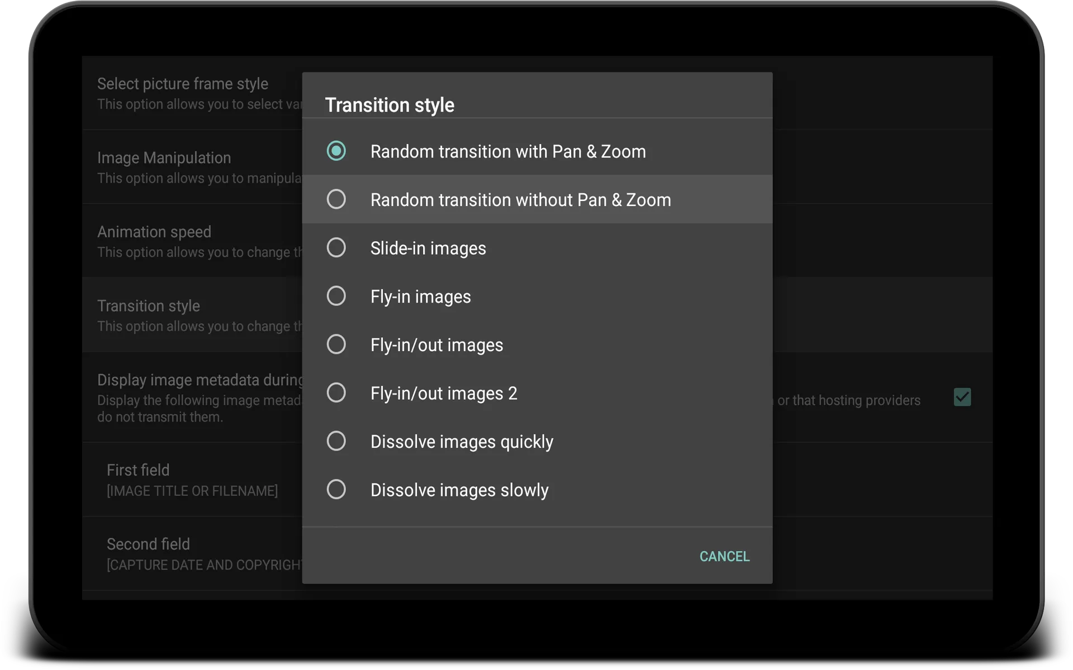Image resolution: width=1073 pixels, height=670 pixels.
Task: Toggle the Display image metadata checkbox
Action: tap(962, 397)
